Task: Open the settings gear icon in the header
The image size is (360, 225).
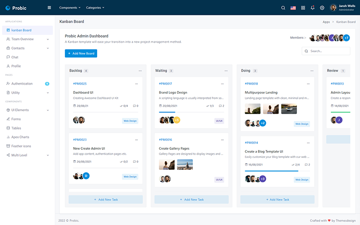Action: tap(322, 8)
